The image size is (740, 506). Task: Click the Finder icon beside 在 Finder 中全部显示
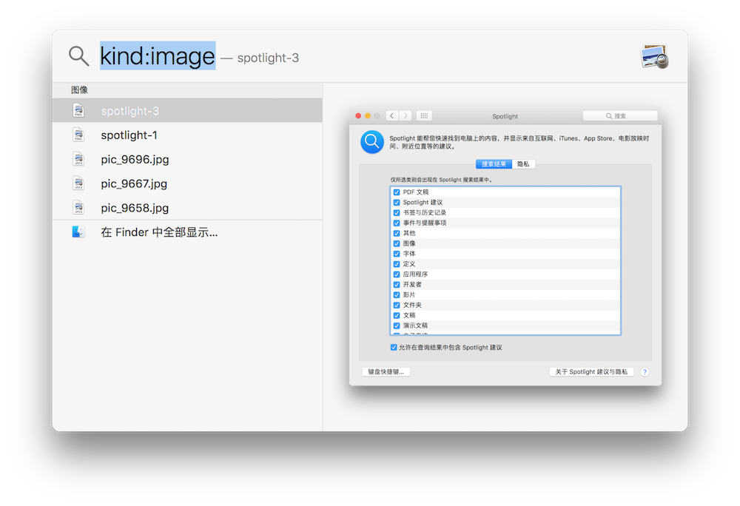click(x=80, y=232)
